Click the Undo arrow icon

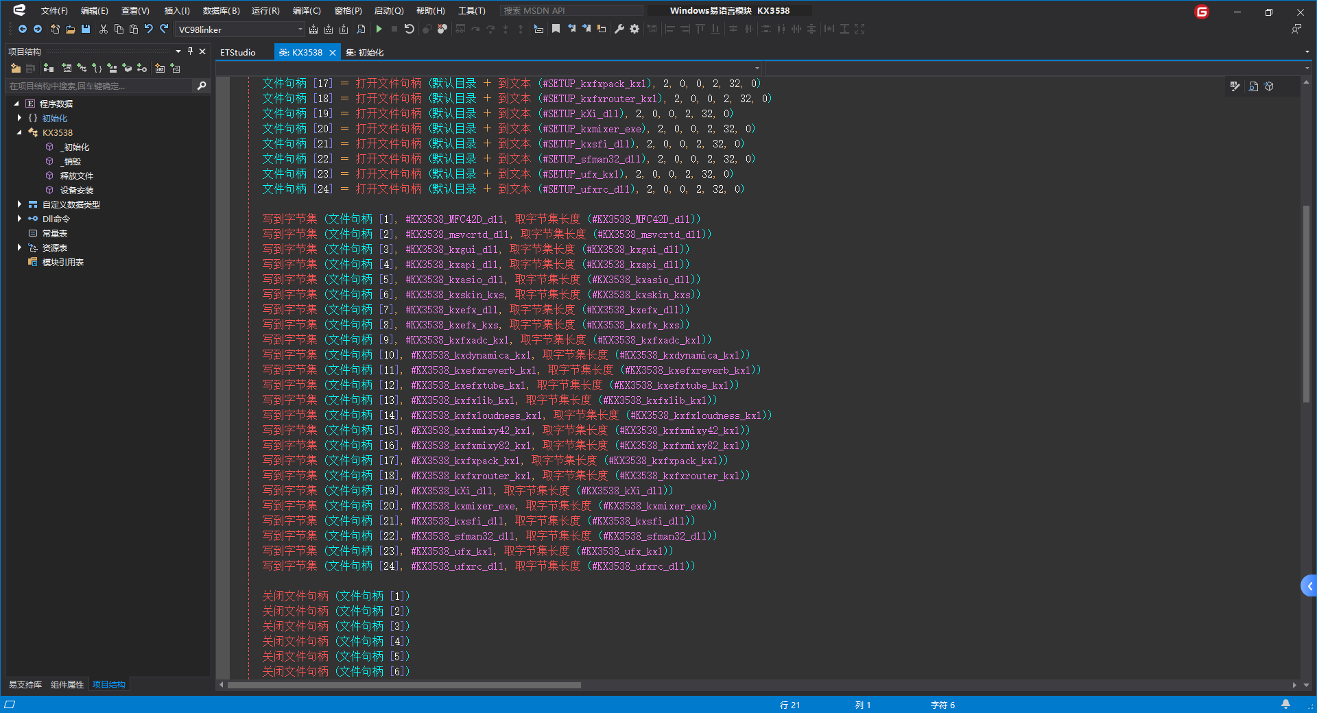[149, 29]
